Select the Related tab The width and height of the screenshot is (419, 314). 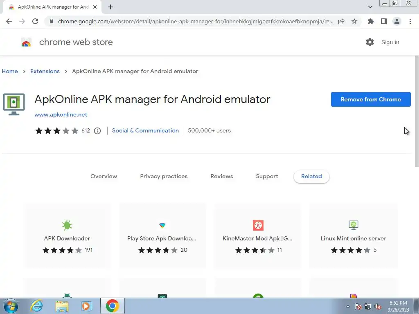311,176
